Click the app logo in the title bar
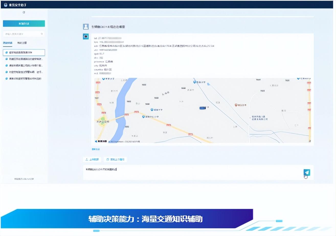This screenshot has width=336, height=236. click(6, 5)
